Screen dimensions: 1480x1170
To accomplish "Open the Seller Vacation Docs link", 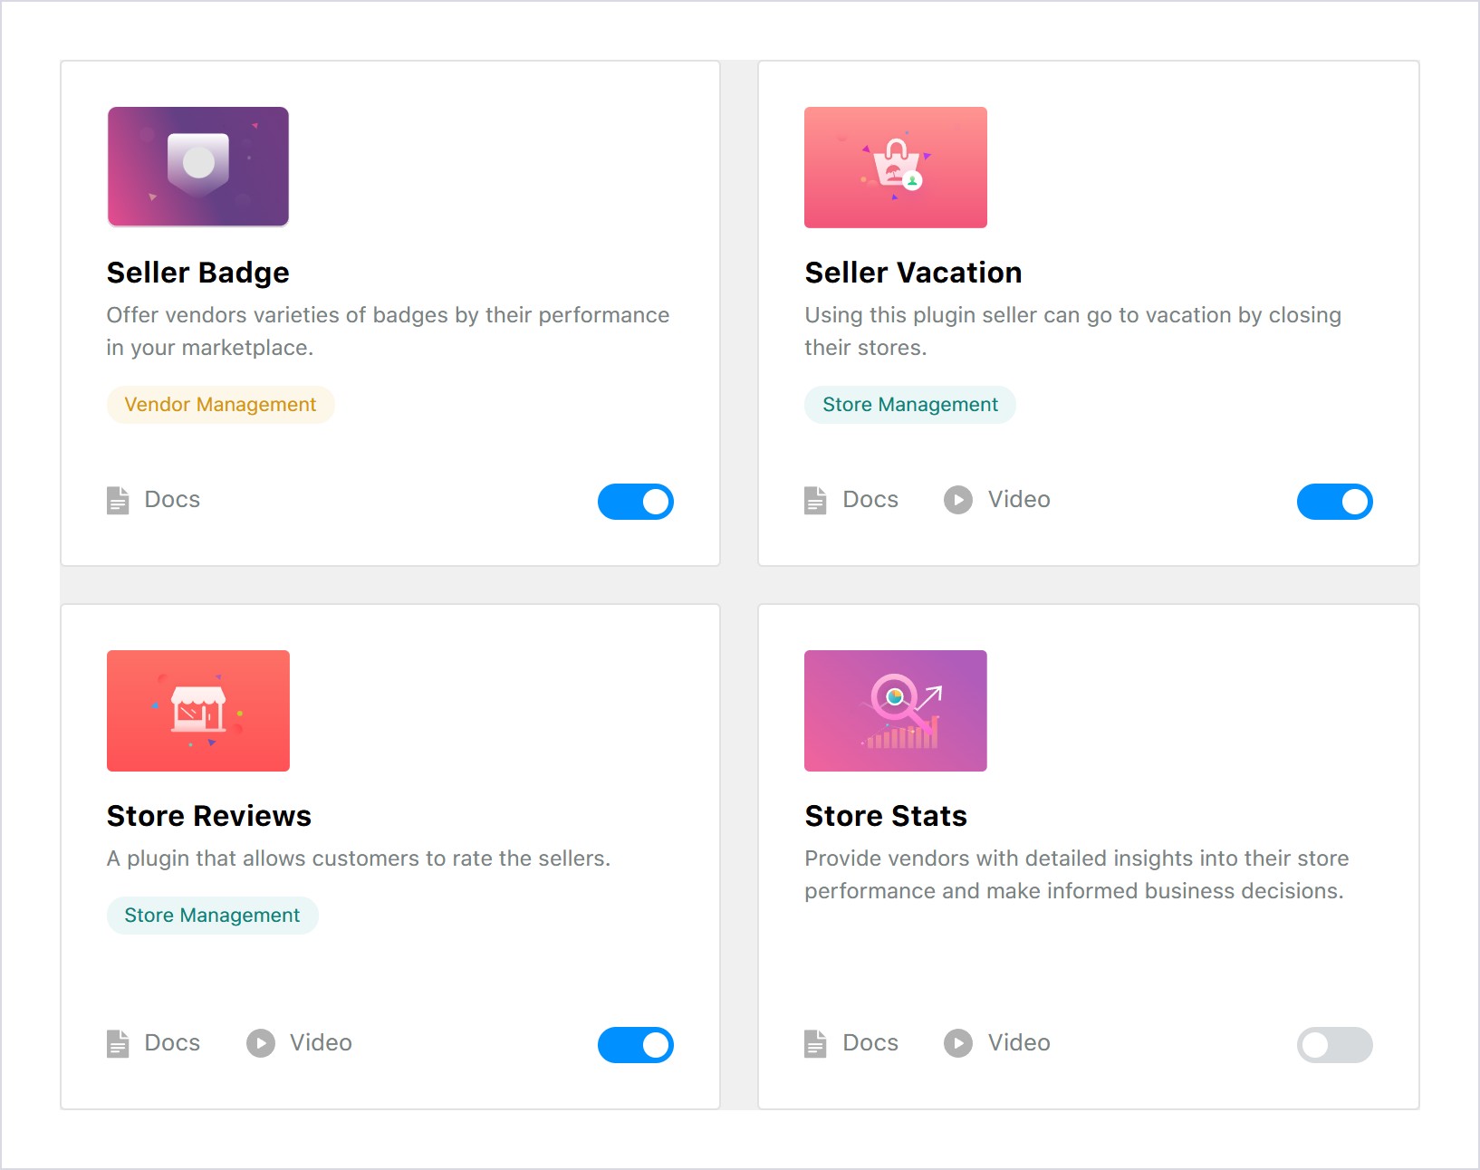I will pyautogui.click(x=870, y=500).
